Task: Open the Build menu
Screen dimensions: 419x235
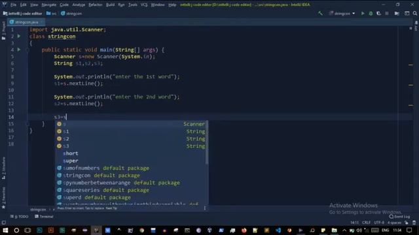Action: click(110, 5)
